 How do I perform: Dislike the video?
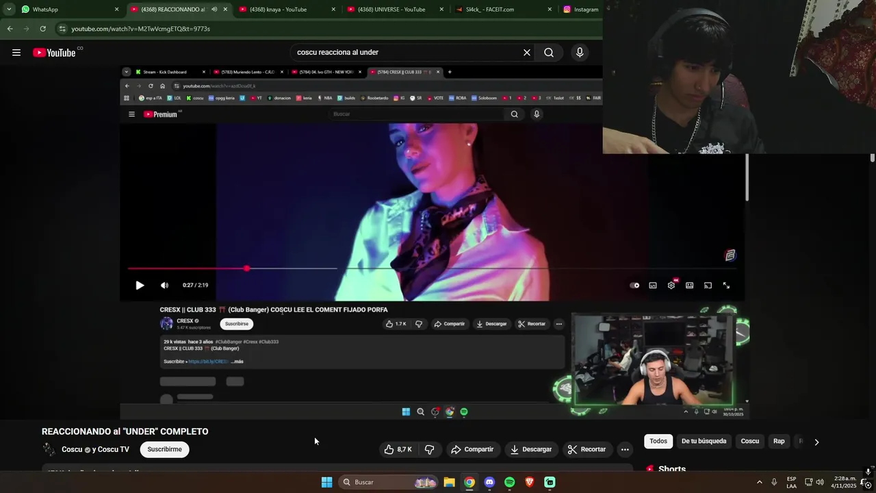[430, 449]
